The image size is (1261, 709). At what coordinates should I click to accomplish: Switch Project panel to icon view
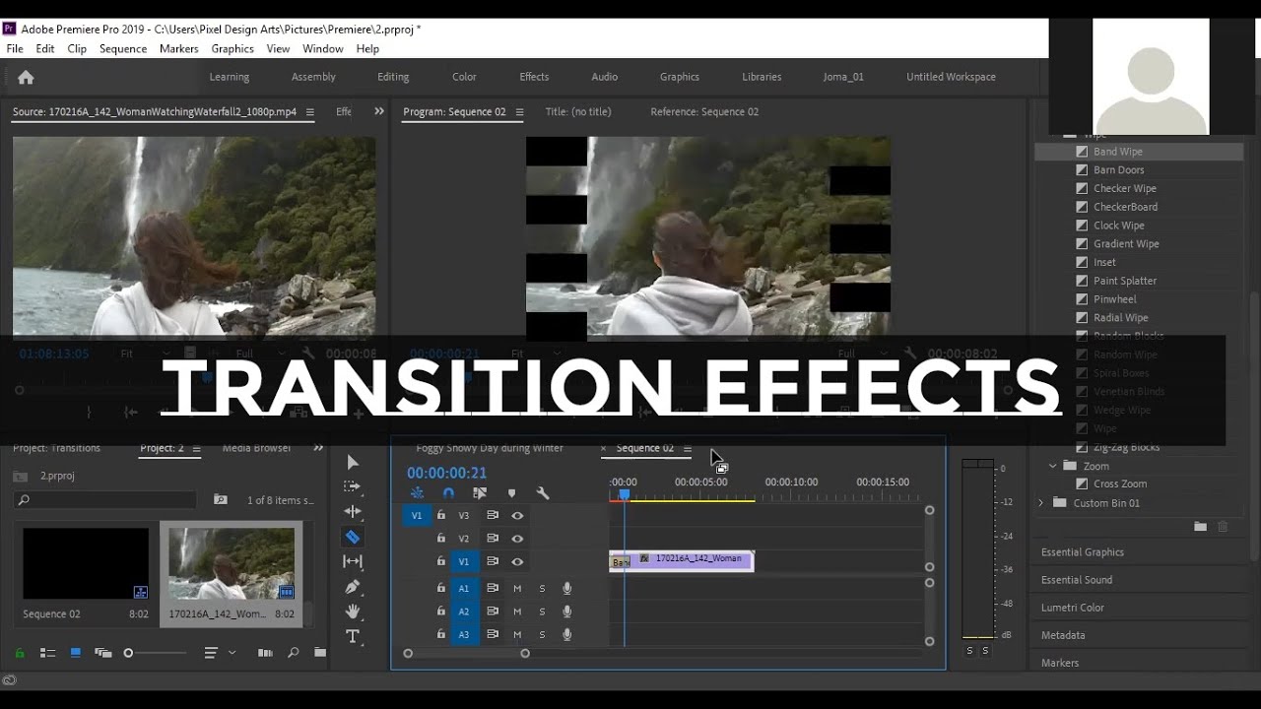coord(75,653)
